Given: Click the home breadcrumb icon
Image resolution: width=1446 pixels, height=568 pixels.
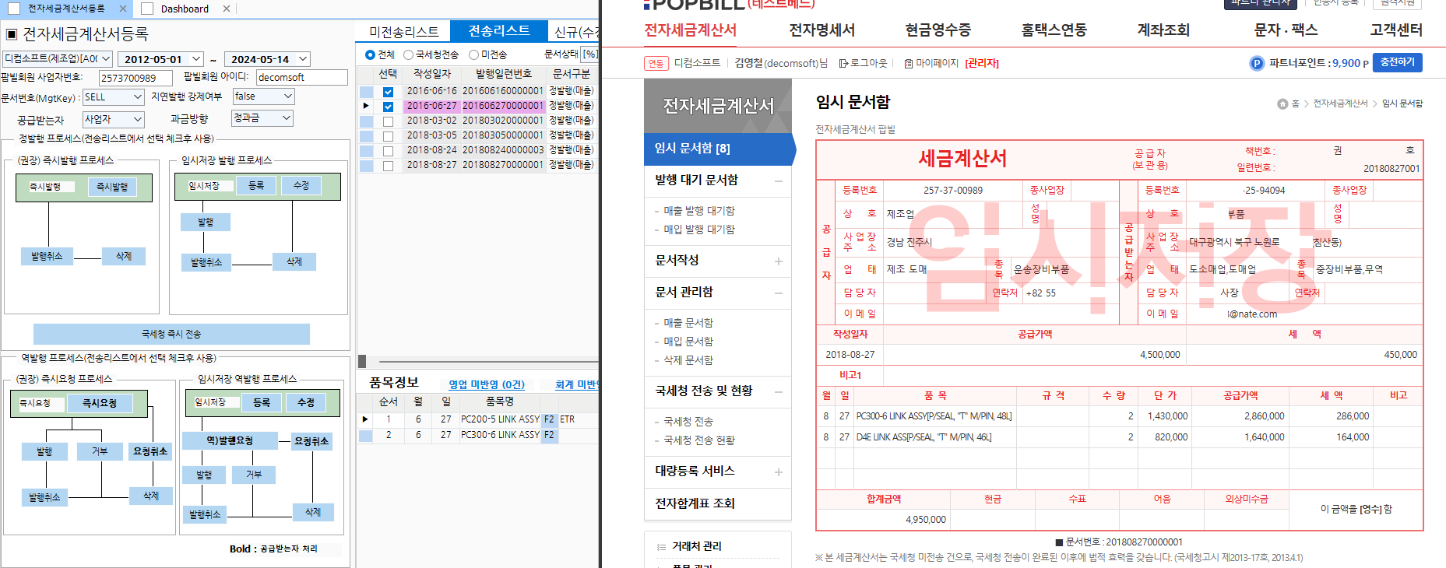Looking at the screenshot, I should coord(1282,103).
